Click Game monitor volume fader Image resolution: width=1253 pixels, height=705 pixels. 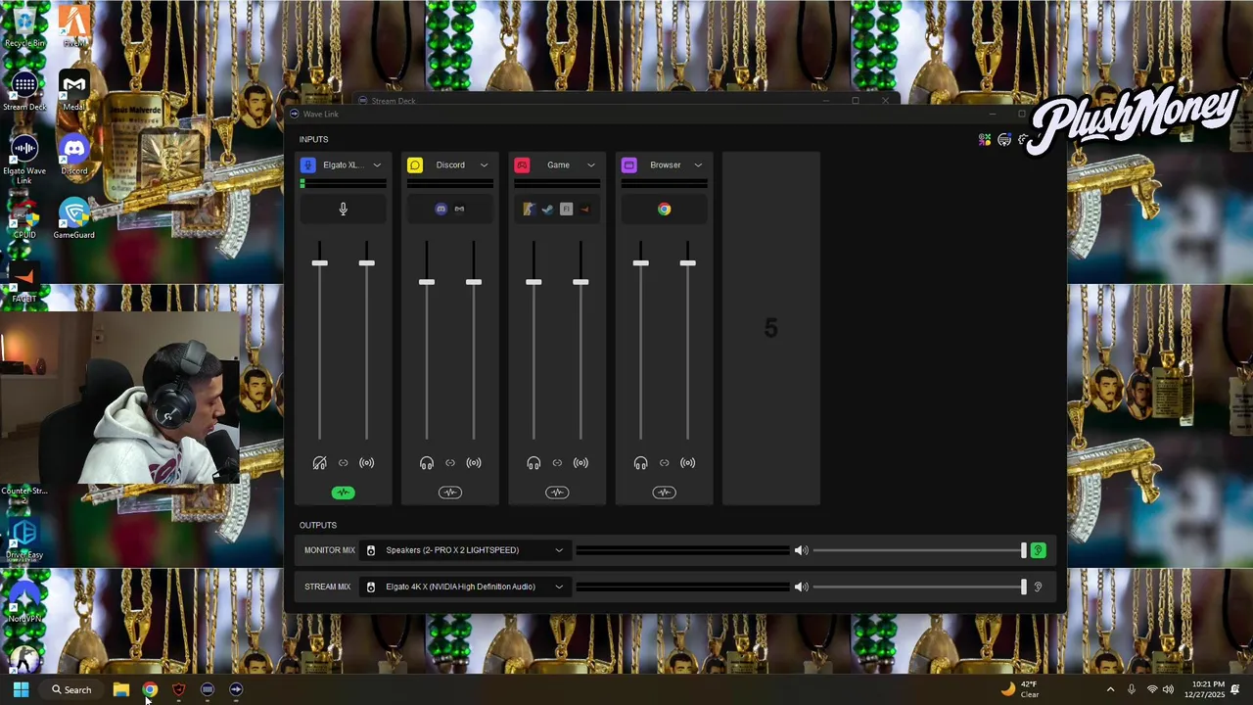[534, 282]
